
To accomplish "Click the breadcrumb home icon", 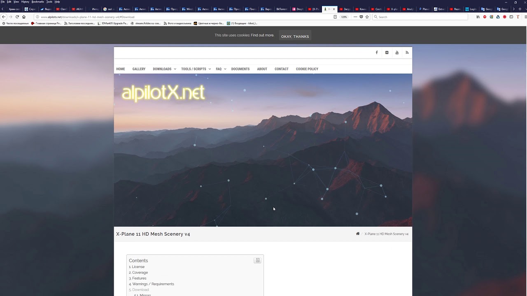I will pos(358,234).
